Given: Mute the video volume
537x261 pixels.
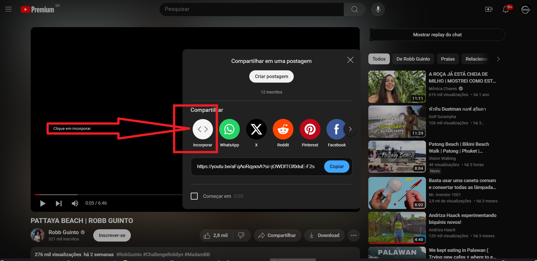Looking at the screenshot, I should tap(75, 203).
